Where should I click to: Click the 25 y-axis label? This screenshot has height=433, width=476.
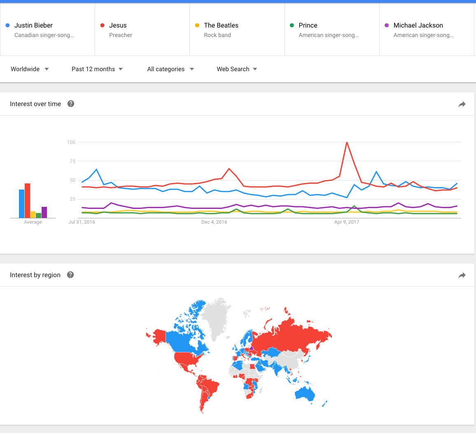[x=72, y=199]
